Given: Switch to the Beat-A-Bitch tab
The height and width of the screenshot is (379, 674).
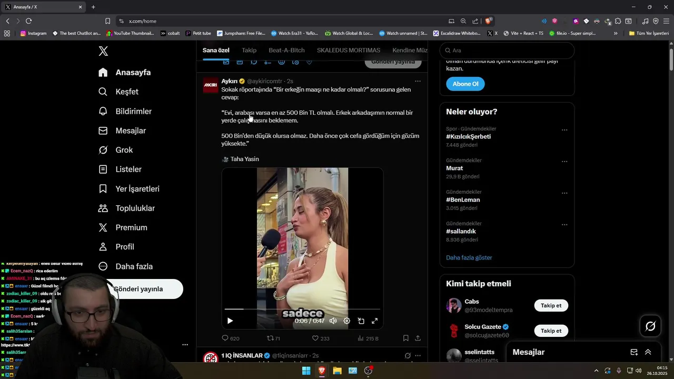Looking at the screenshot, I should [x=286, y=50].
